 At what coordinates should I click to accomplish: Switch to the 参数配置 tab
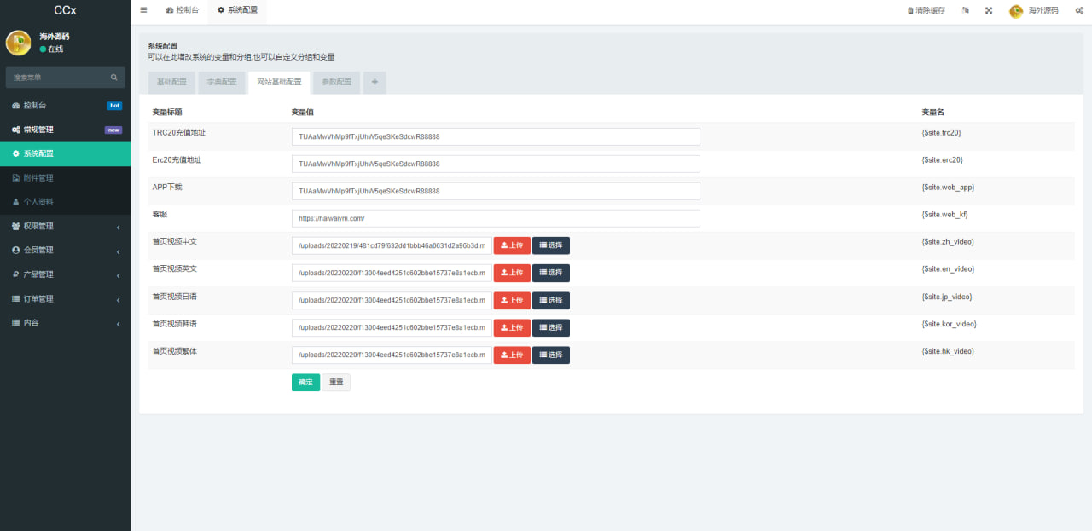click(x=336, y=83)
